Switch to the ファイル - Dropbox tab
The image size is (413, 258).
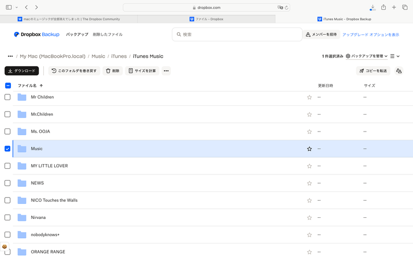[x=206, y=19]
